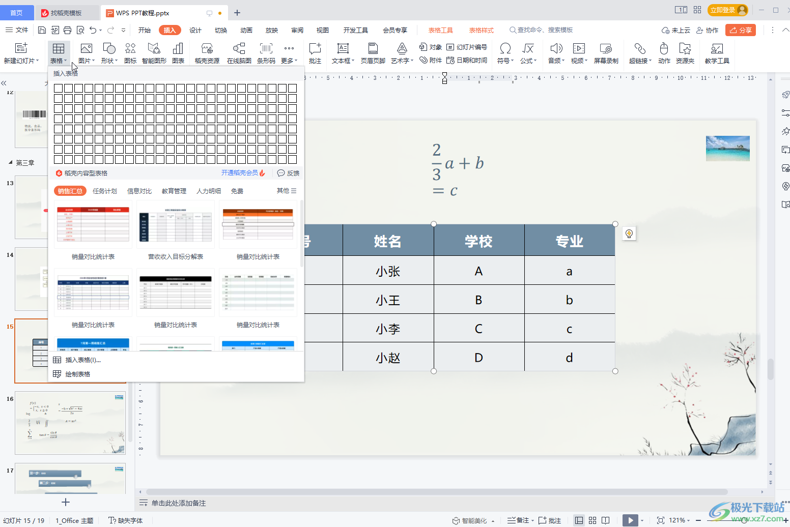Image resolution: width=790 pixels, height=527 pixels.
Task: Switch to the 设计 ribbon tab
Action: coord(195,30)
